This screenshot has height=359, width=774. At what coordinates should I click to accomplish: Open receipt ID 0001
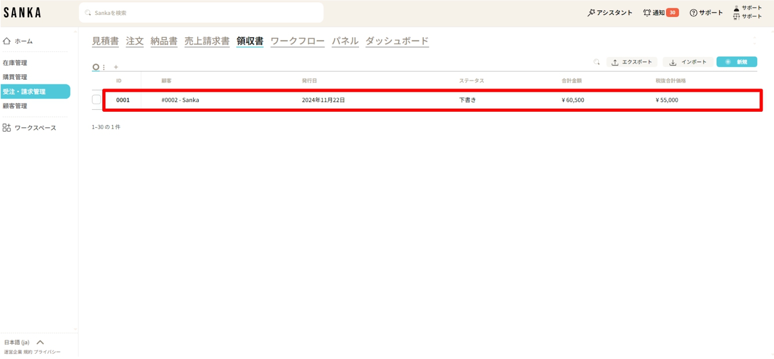point(123,100)
